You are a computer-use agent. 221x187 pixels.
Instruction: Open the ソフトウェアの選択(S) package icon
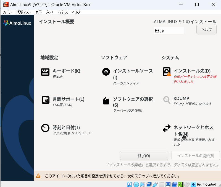pos(106,101)
